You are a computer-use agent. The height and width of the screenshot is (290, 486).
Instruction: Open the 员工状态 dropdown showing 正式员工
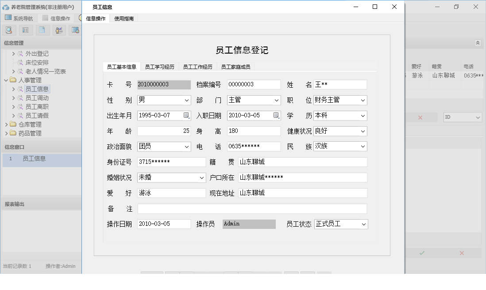pyautogui.click(x=364, y=224)
